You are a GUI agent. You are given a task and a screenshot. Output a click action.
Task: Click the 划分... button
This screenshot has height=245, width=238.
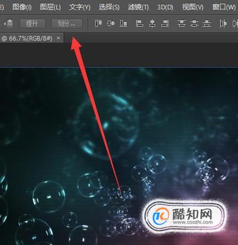click(x=67, y=23)
